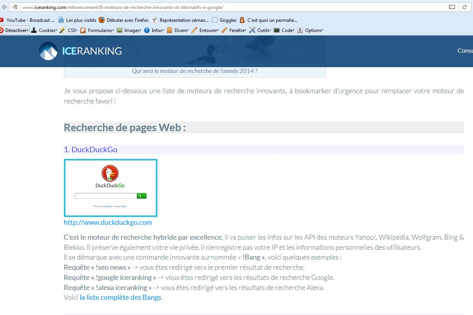Click the Recherche de pages Web heading
The width and height of the screenshot is (473, 315).
point(125,128)
